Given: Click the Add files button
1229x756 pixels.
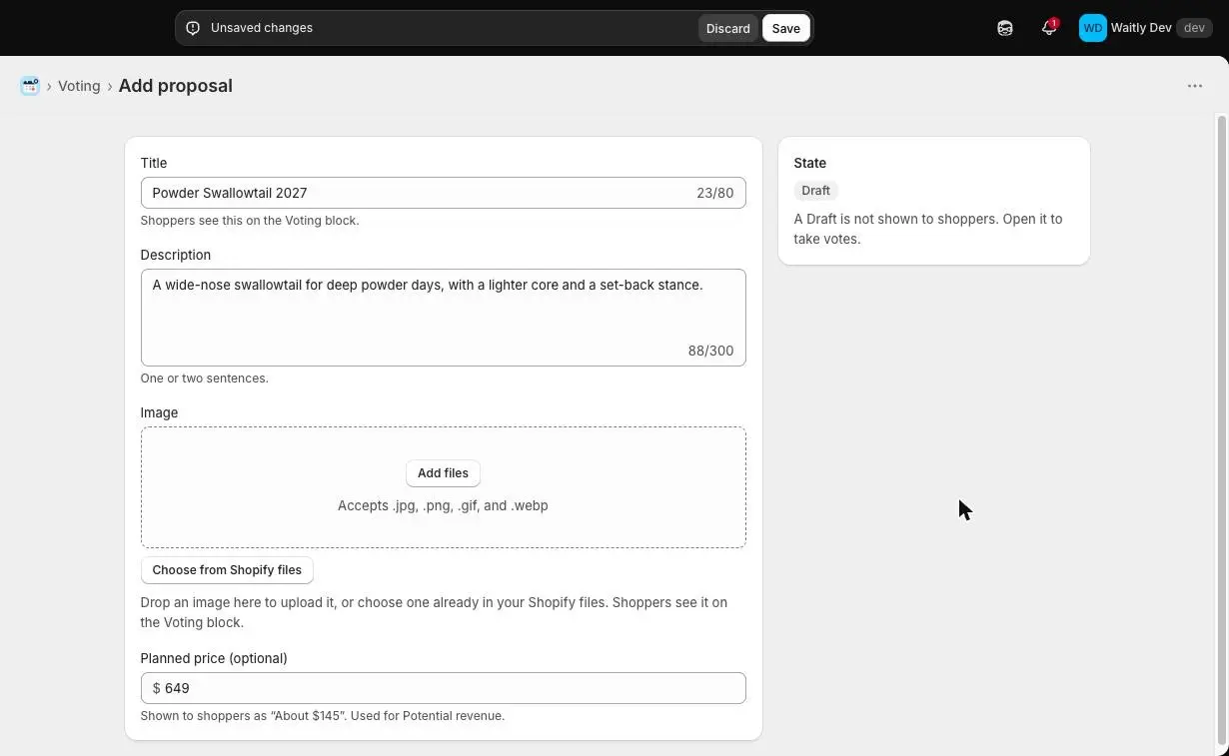Looking at the screenshot, I should tap(443, 473).
